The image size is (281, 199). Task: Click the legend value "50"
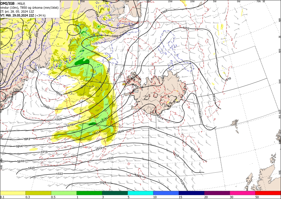click(x=257, y=197)
